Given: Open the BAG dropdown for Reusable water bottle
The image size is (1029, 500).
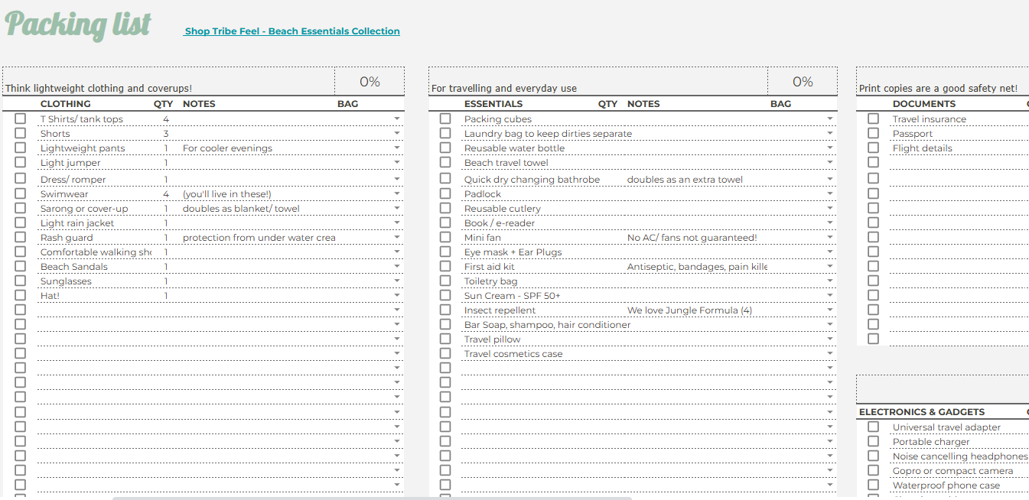Looking at the screenshot, I should point(829,147).
